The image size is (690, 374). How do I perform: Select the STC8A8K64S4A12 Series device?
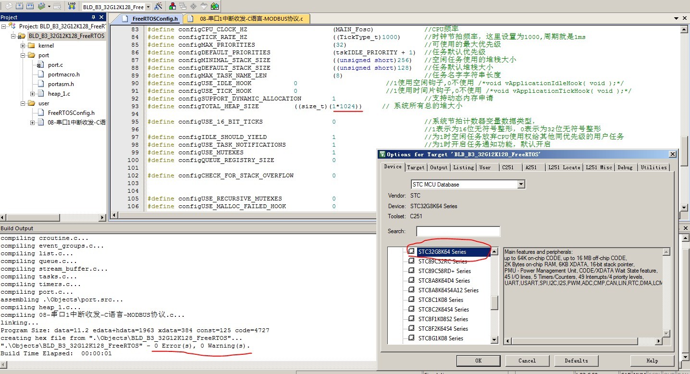coord(448,290)
